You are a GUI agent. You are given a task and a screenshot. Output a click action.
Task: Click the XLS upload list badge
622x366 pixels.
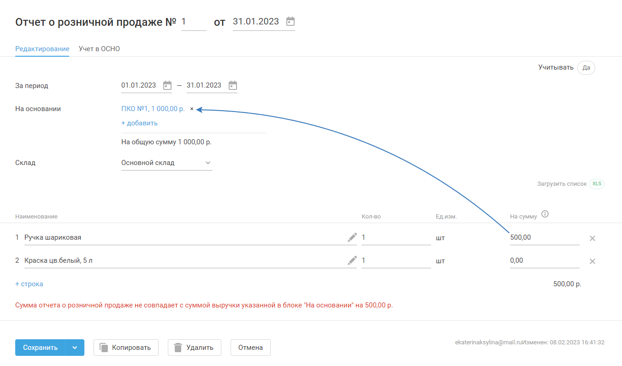[597, 183]
